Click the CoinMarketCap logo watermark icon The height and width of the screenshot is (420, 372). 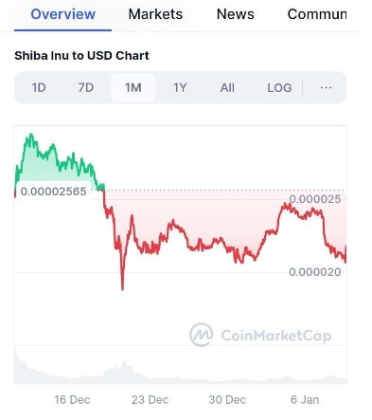(202, 335)
